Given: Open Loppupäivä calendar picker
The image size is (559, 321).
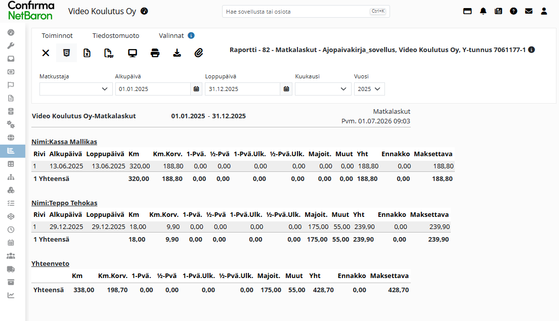Looking at the screenshot, I should click(286, 89).
